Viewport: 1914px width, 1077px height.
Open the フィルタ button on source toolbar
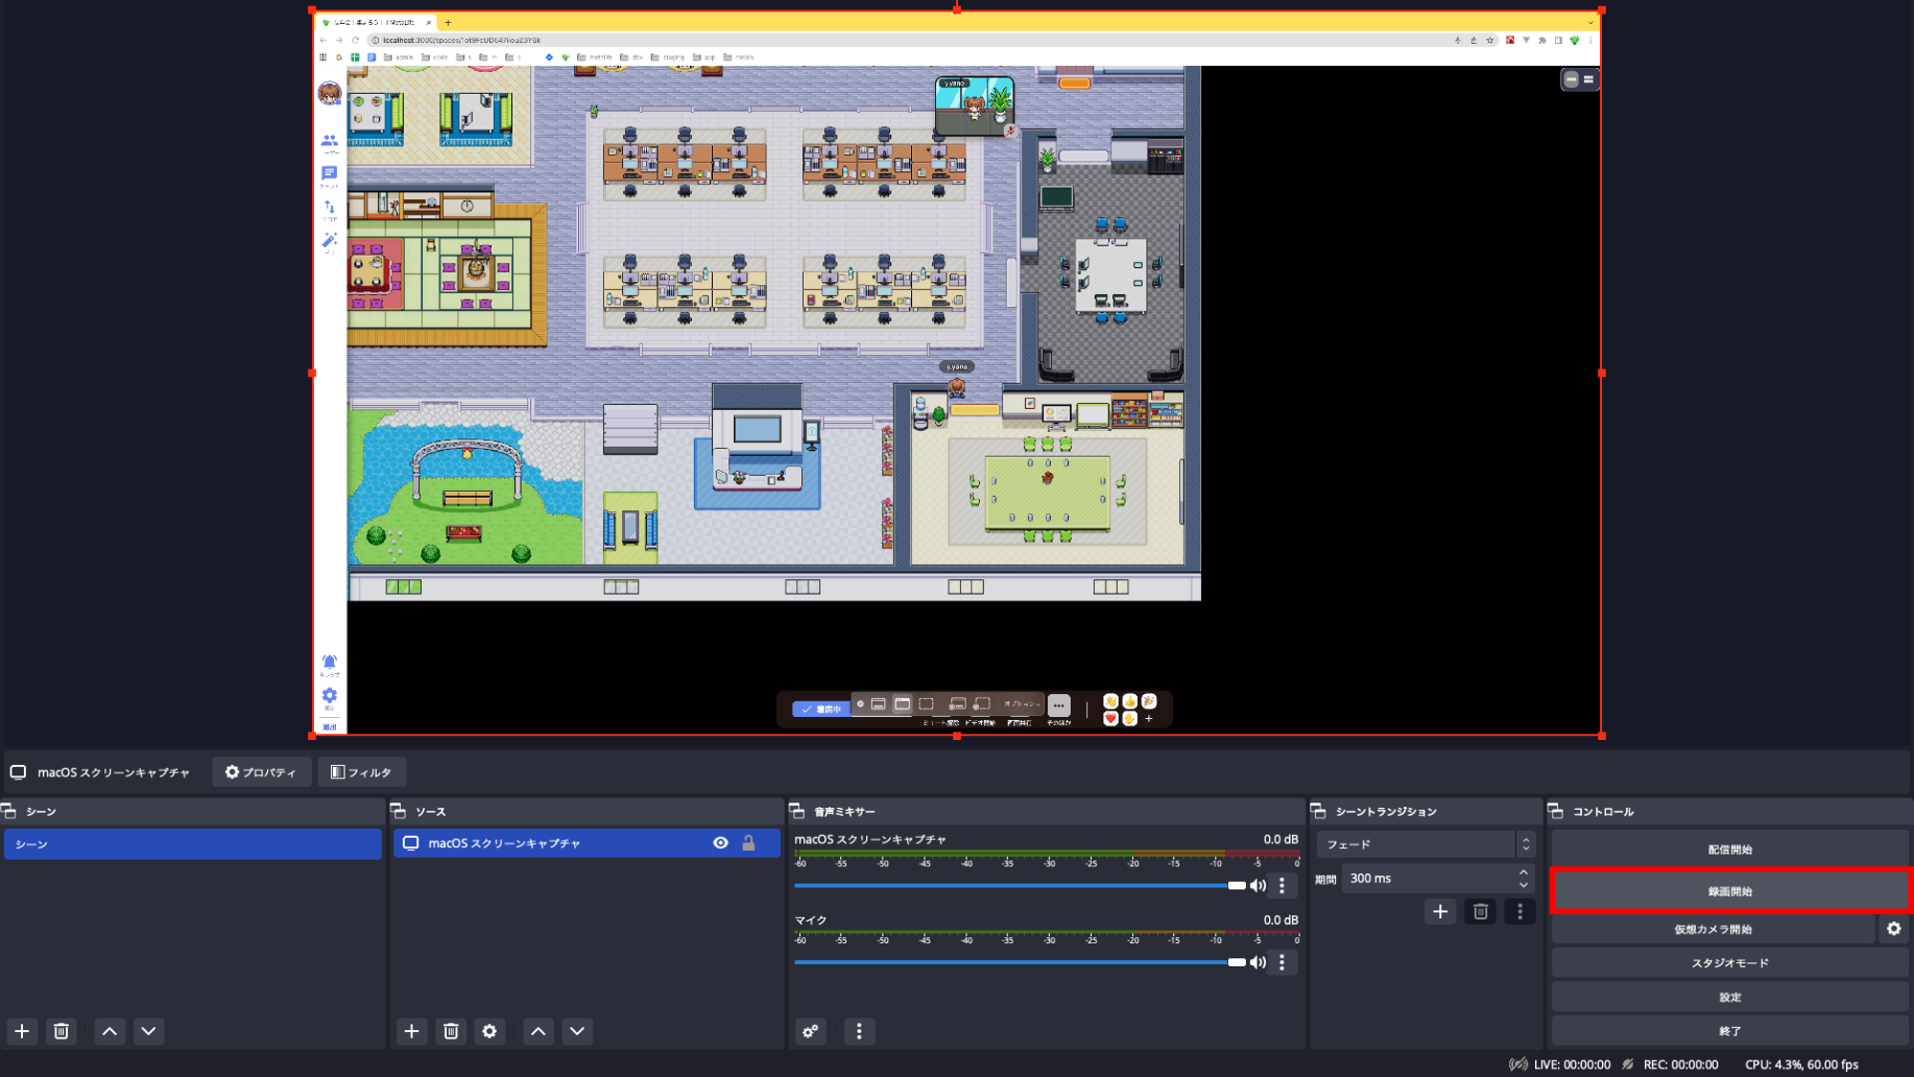click(x=361, y=773)
